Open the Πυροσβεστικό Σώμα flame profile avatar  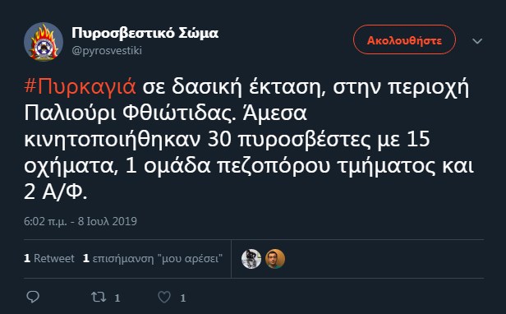point(44,41)
